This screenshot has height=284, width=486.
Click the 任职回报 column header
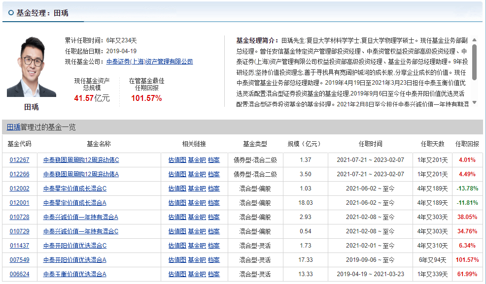[467, 144]
